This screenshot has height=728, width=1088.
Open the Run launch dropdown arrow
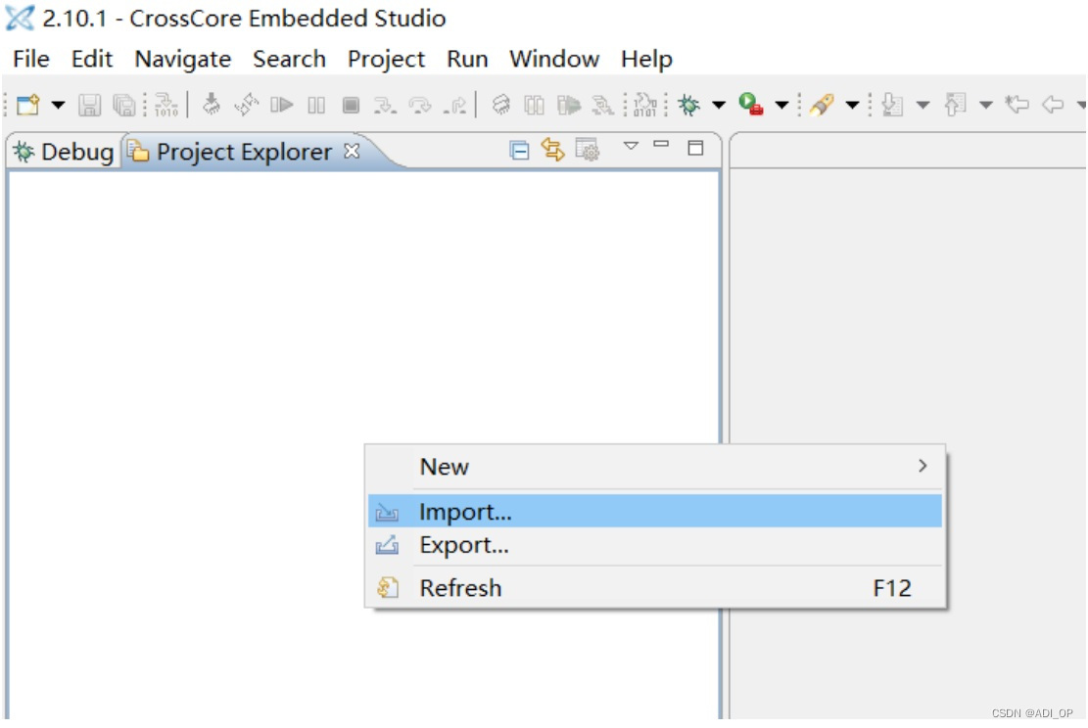coord(782,106)
